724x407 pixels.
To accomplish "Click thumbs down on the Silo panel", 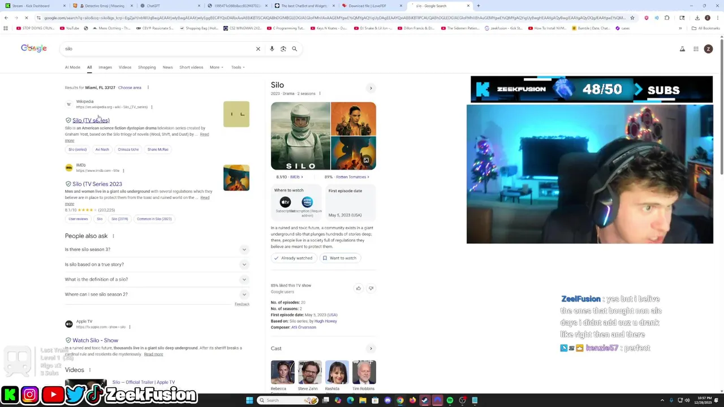I will (x=371, y=288).
